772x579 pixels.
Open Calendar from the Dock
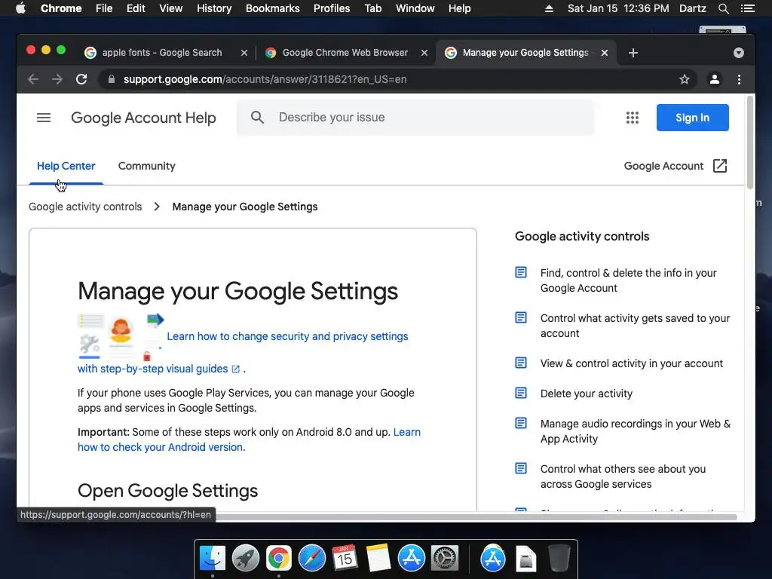345,559
